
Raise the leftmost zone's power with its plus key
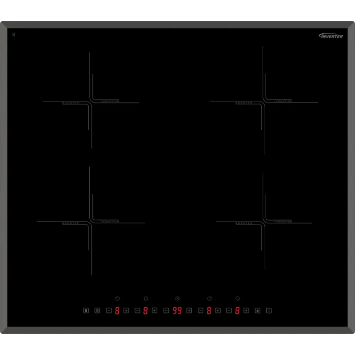(126, 310)
